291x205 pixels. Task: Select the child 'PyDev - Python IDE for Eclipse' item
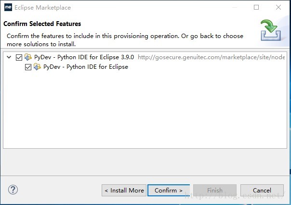coord(85,66)
